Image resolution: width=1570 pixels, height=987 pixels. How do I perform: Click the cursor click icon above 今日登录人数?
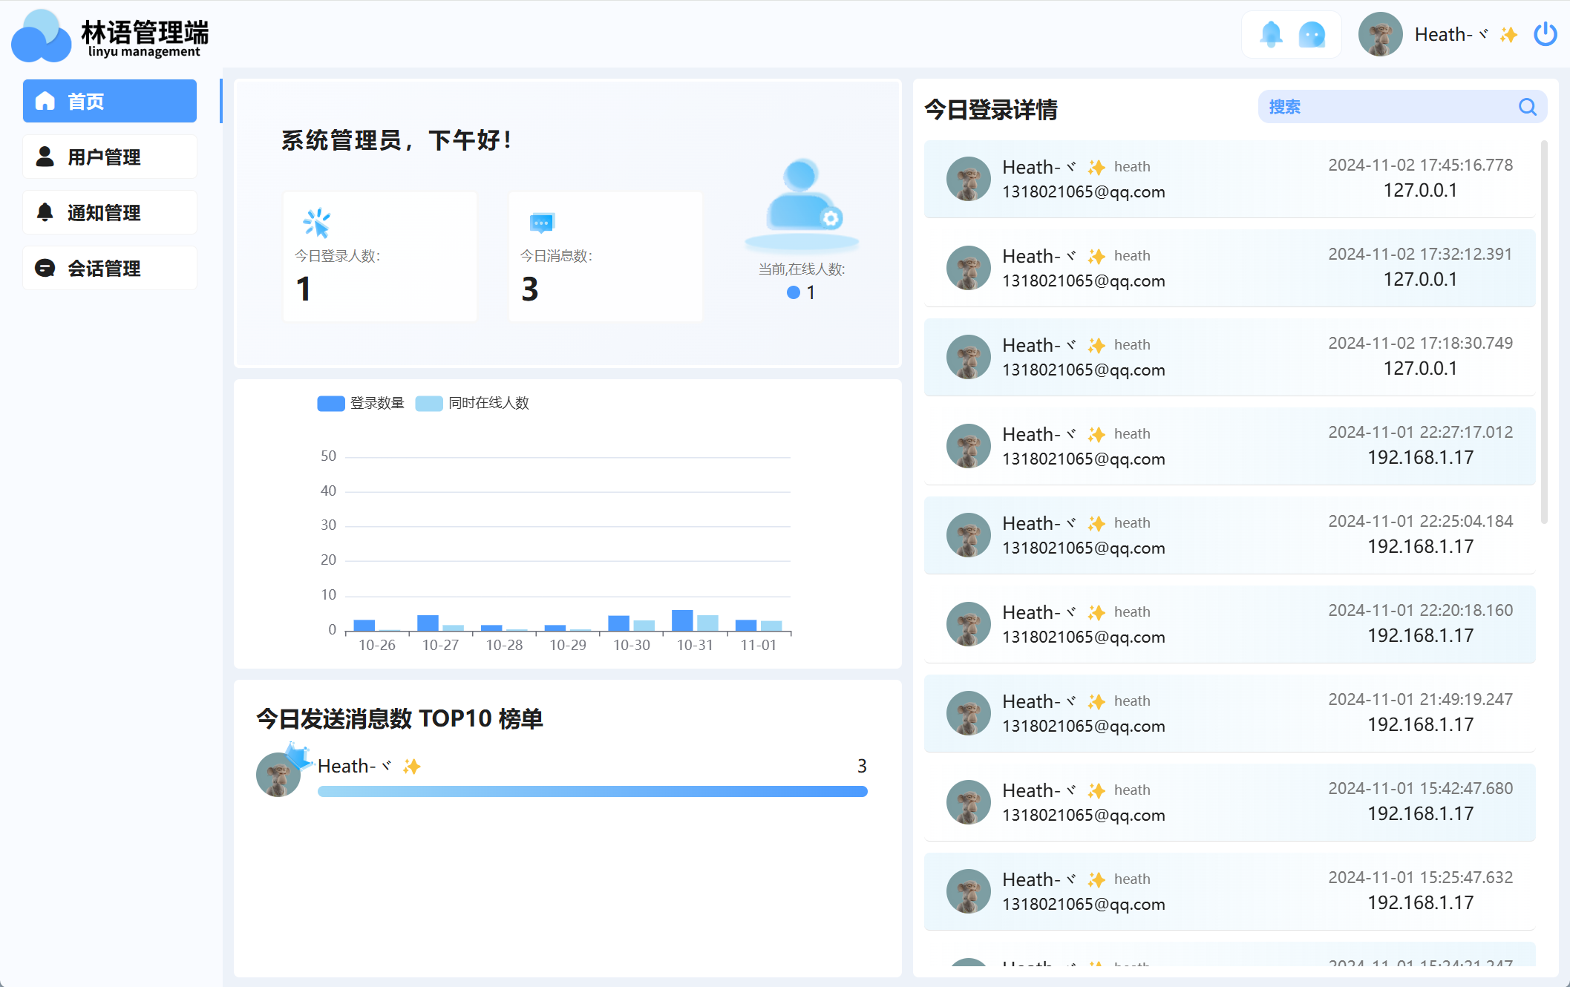316,223
